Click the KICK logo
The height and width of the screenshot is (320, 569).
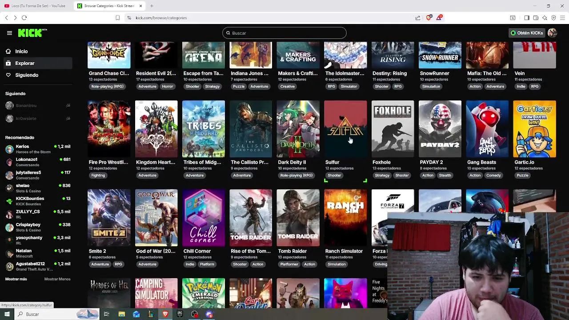[32, 33]
